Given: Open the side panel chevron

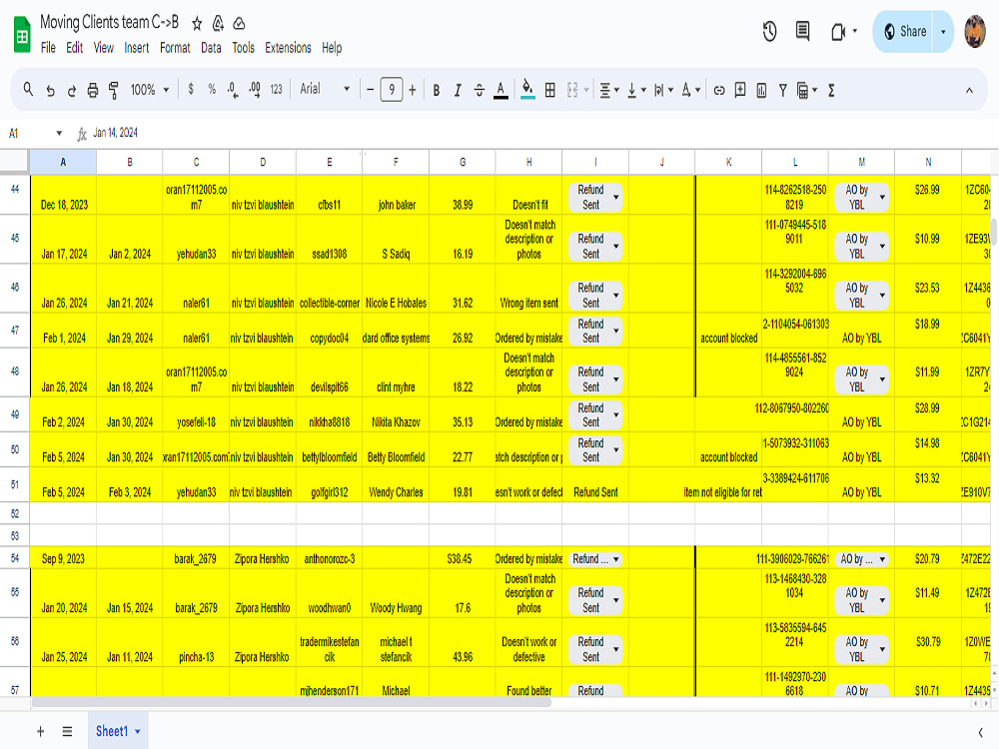Looking at the screenshot, I should [980, 732].
